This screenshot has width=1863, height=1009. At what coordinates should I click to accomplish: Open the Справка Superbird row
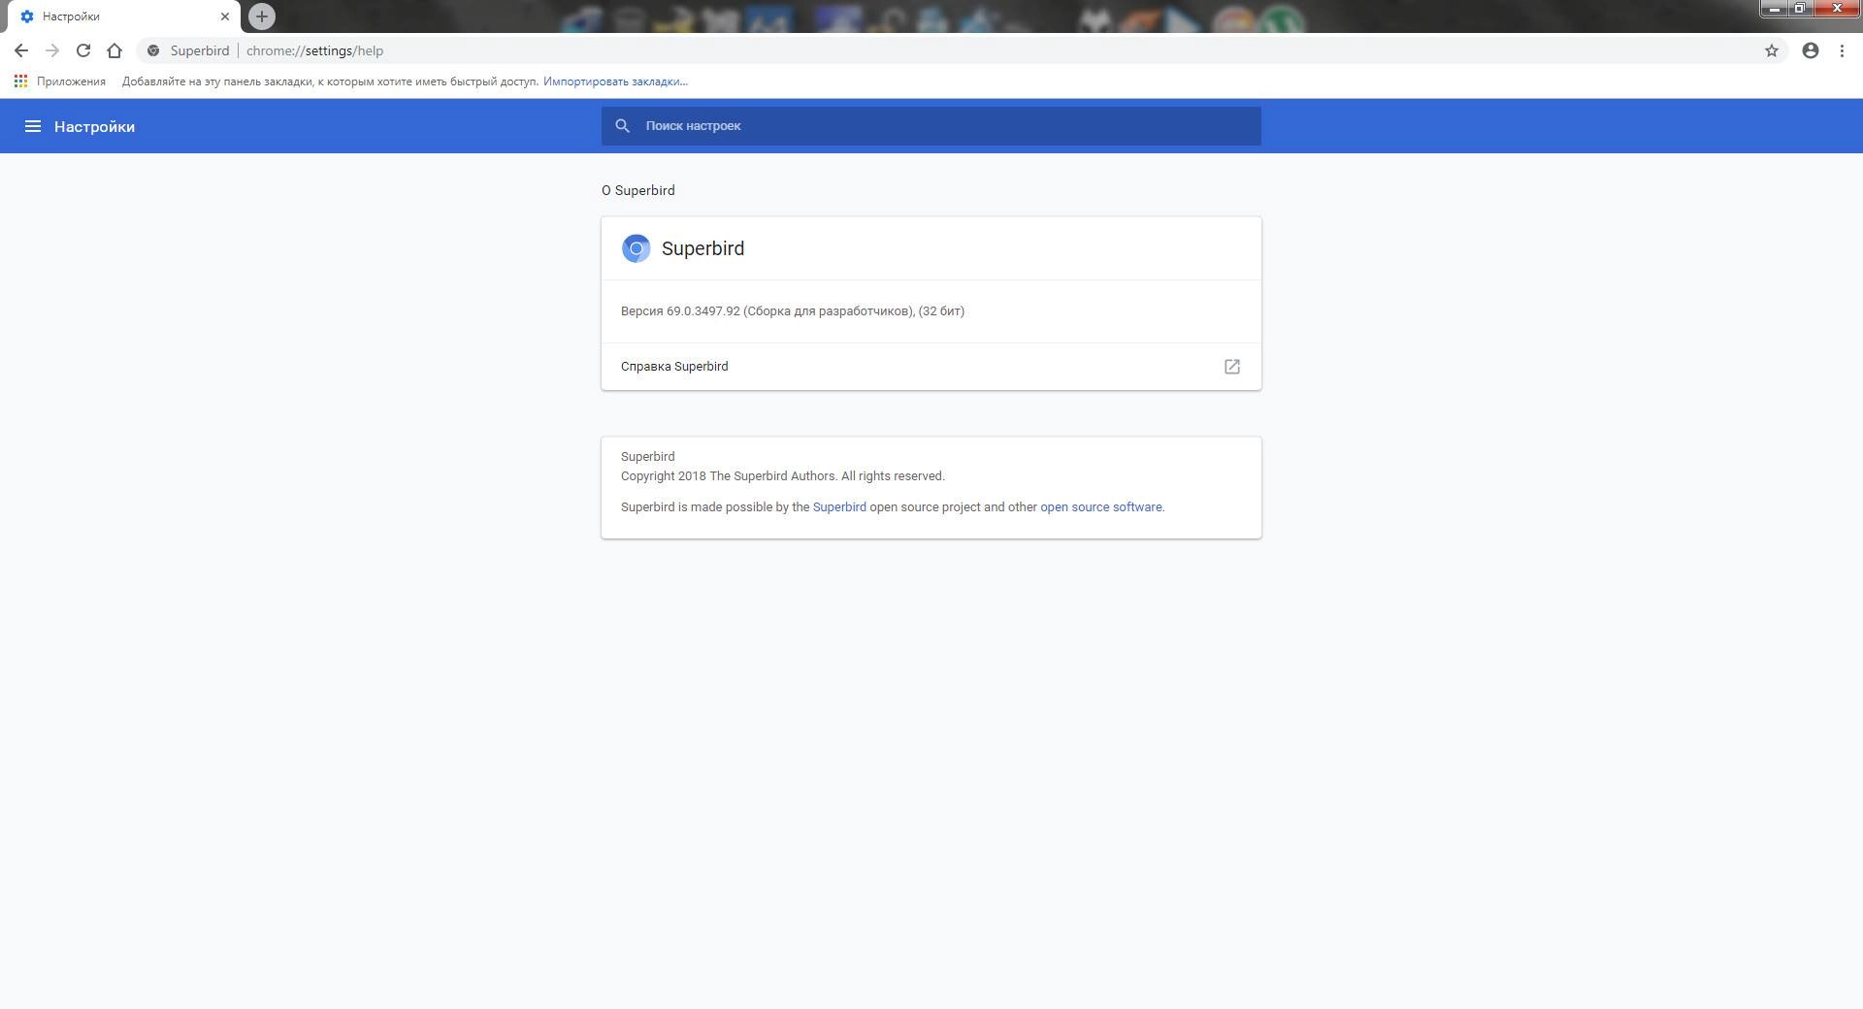931,367
